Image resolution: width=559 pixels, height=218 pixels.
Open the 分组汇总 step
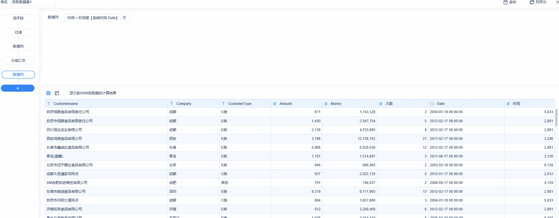pos(18,61)
